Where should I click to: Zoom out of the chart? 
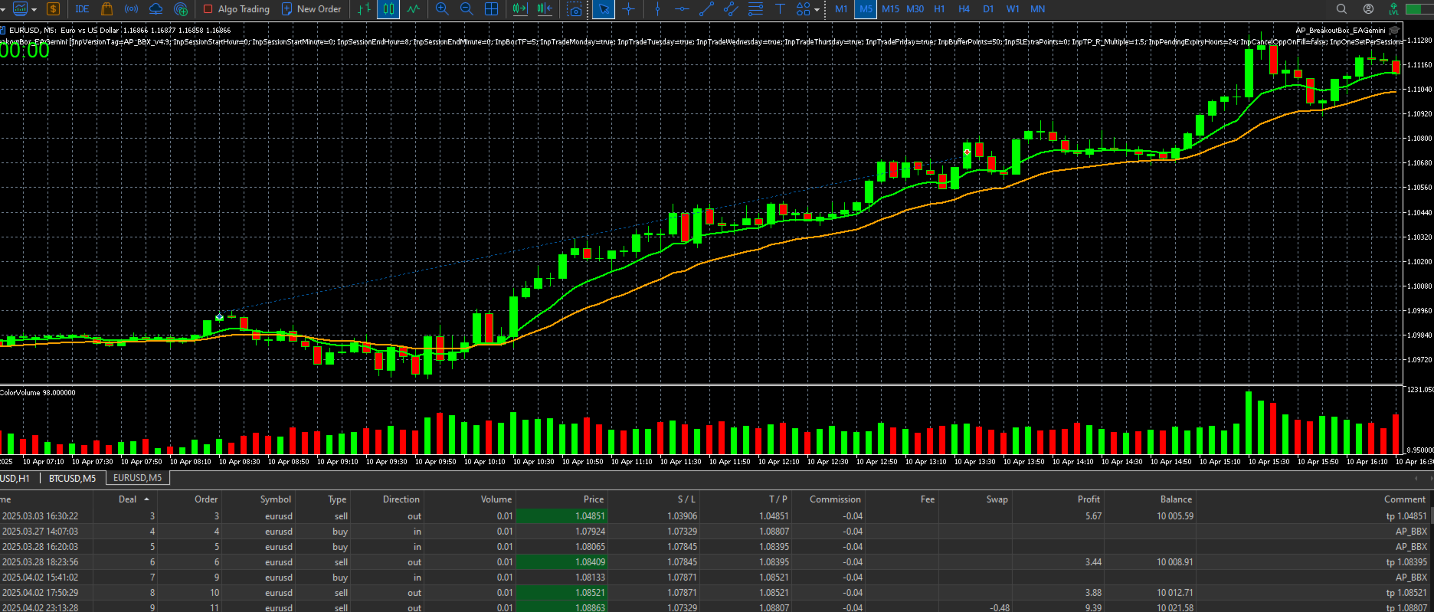point(467,9)
